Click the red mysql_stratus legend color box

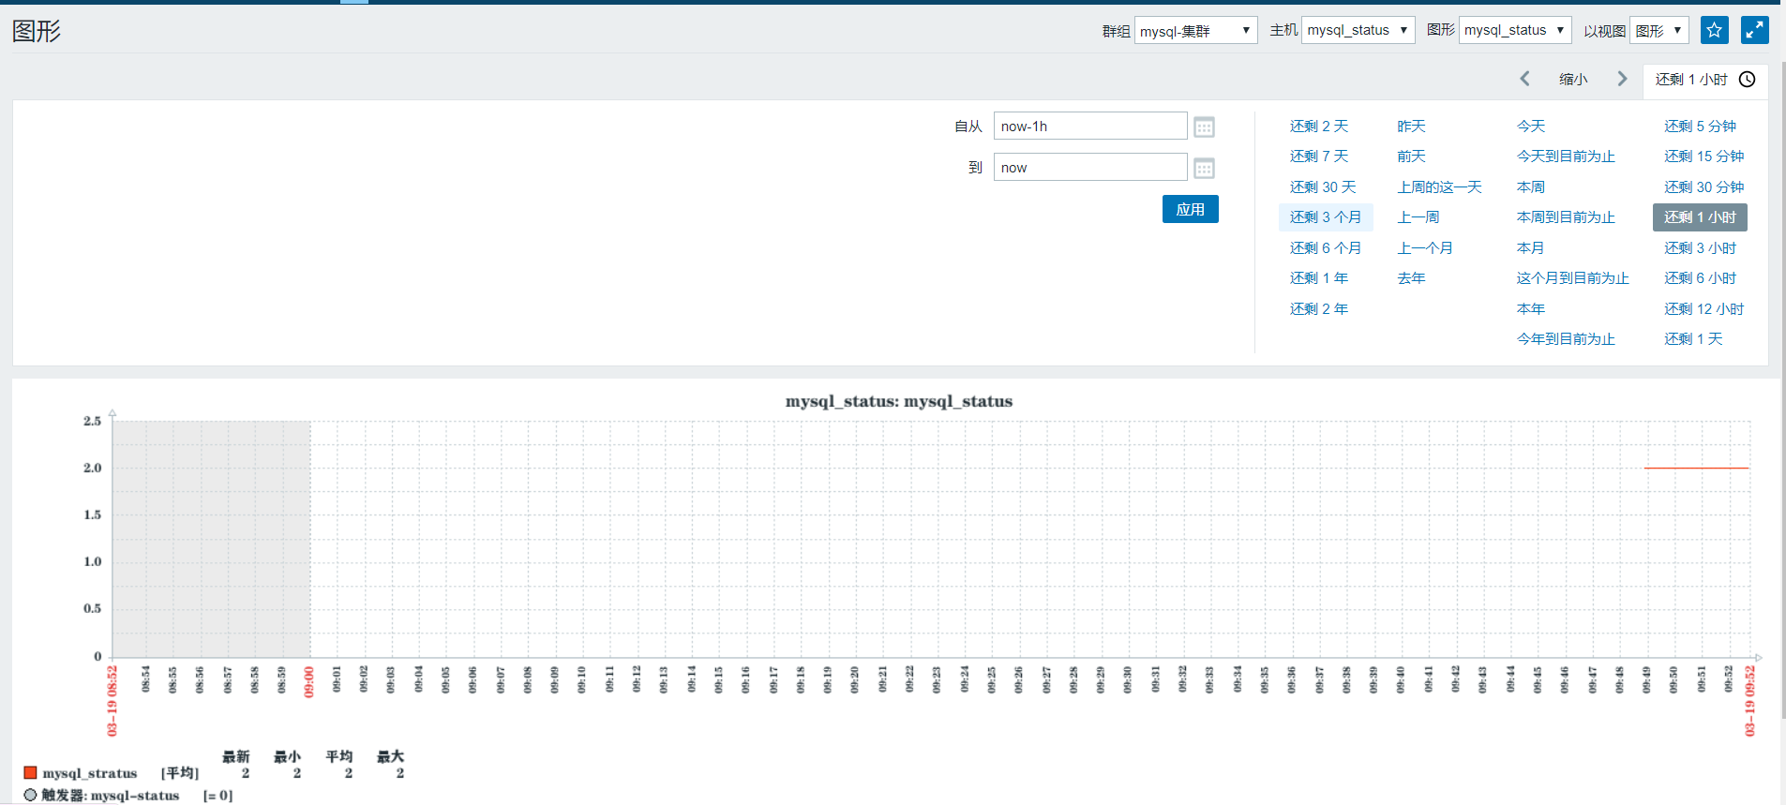tap(30, 772)
